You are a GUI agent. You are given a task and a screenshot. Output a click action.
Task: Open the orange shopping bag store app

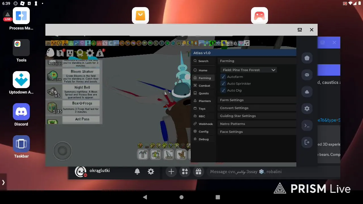pos(140,16)
